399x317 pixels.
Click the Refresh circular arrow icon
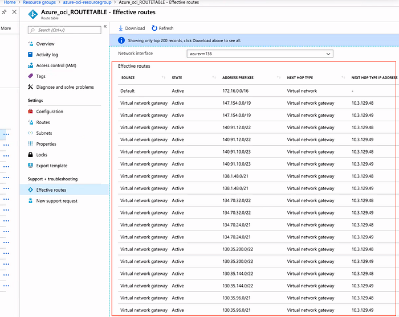[x=154, y=28]
